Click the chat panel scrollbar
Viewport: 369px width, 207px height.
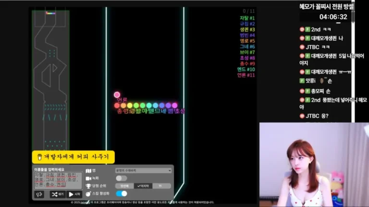pyautogui.click(x=353, y=61)
